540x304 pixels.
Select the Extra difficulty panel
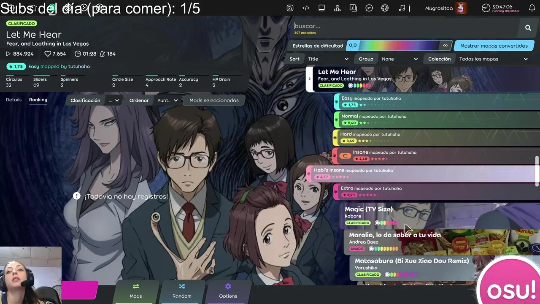click(x=437, y=192)
